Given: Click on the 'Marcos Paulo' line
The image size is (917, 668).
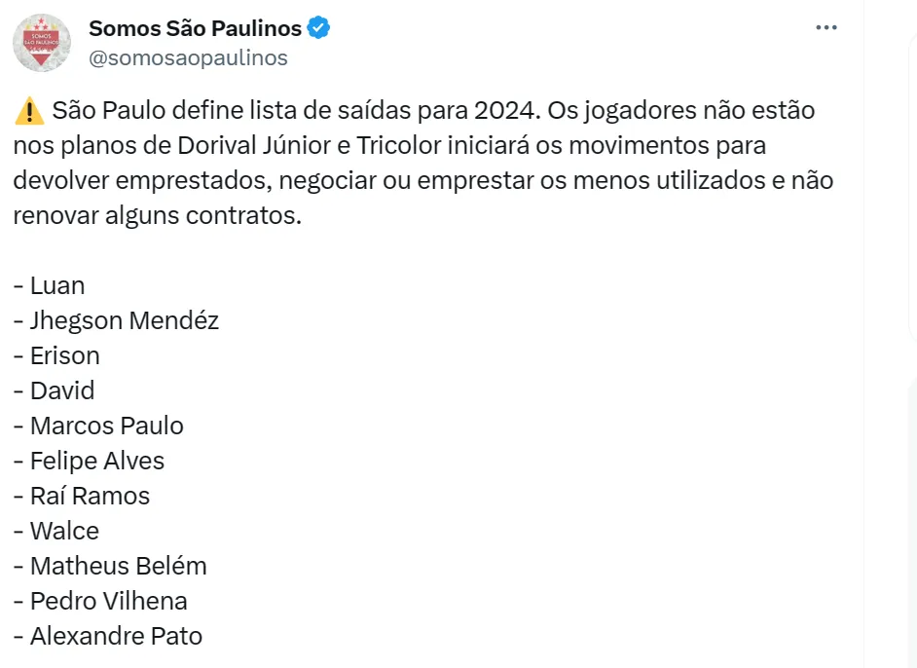Looking at the screenshot, I should (106, 426).
